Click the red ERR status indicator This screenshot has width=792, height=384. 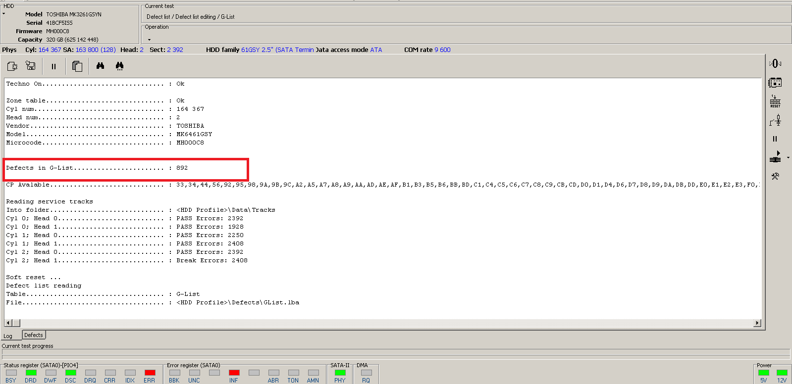[150, 373]
